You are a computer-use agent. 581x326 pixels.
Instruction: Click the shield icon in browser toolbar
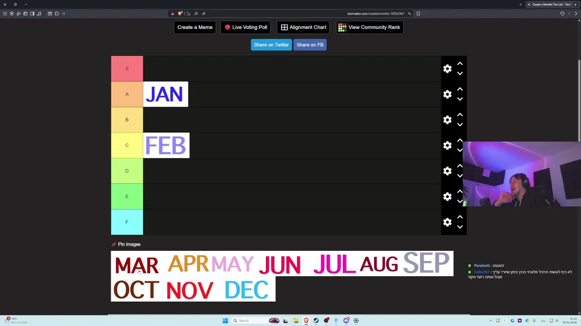[x=12, y=14]
